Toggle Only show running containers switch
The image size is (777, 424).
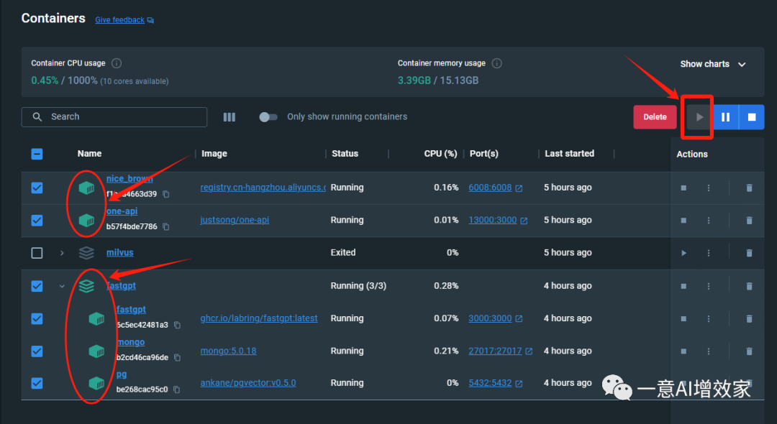(x=268, y=117)
